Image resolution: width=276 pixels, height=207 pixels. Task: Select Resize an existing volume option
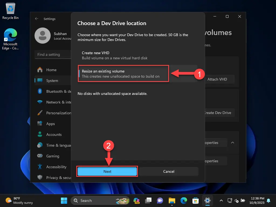point(138,74)
